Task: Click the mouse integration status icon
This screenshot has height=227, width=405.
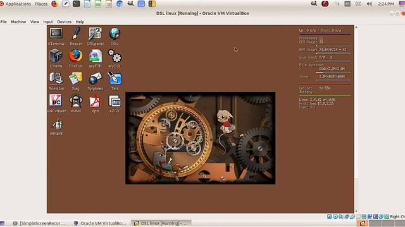Action: point(381,216)
